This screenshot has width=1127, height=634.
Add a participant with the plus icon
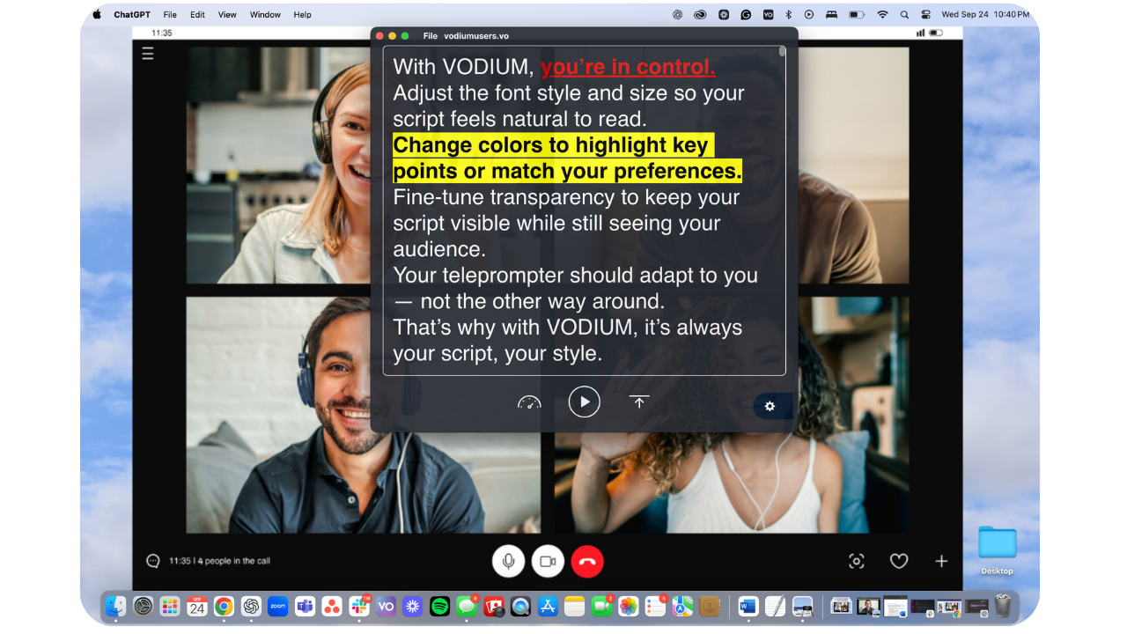941,561
